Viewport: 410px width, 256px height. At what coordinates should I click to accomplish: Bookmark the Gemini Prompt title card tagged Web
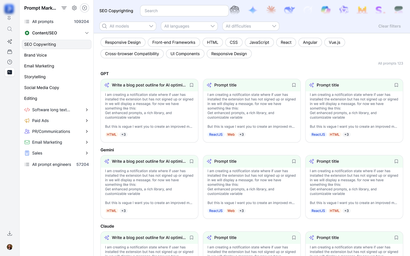294,162
